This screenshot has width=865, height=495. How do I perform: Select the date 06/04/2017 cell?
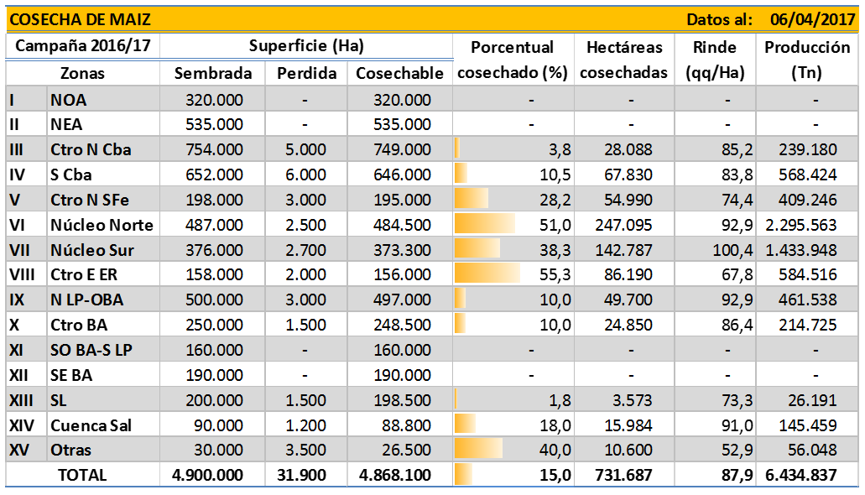click(810, 18)
